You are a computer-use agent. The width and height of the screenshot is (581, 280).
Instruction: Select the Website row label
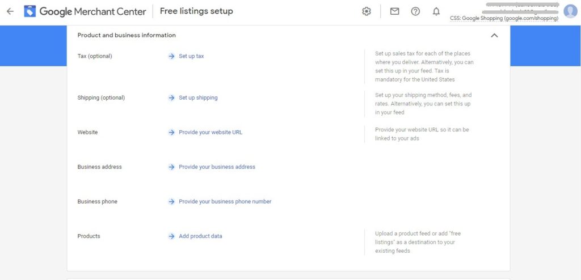[x=87, y=132]
